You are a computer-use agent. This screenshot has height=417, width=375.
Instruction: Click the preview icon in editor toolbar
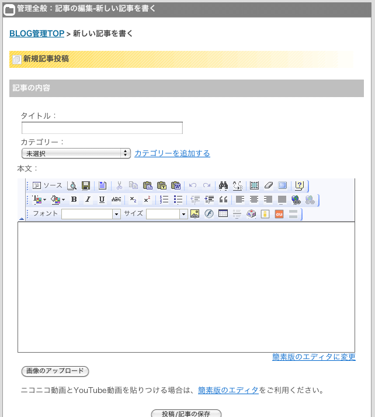72,185
